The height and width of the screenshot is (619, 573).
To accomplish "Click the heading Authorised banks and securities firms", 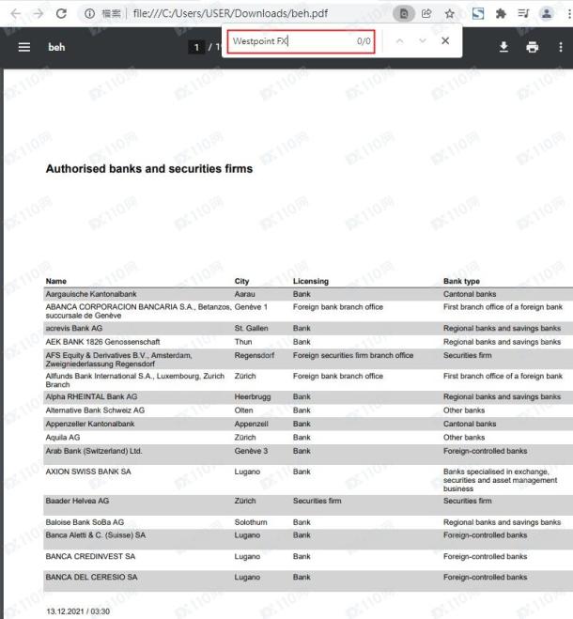I will 149,169.
